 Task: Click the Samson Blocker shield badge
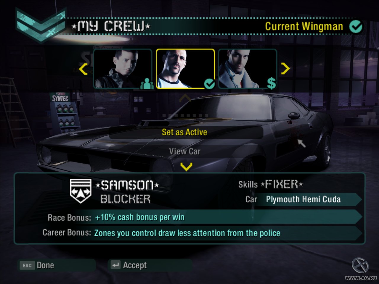[x=81, y=191]
